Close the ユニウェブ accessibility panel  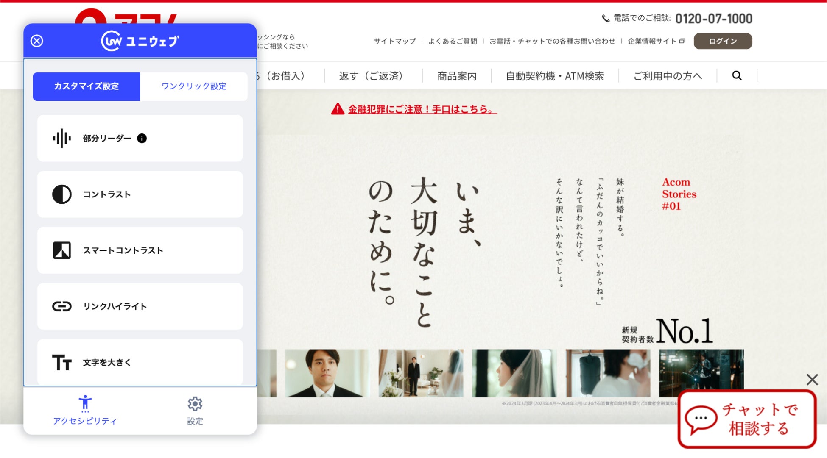(x=37, y=41)
